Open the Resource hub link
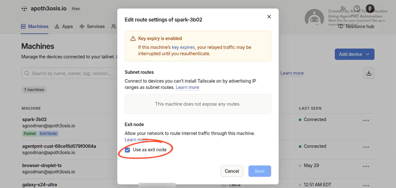This screenshot has width=396, height=188. coord(356,27)
